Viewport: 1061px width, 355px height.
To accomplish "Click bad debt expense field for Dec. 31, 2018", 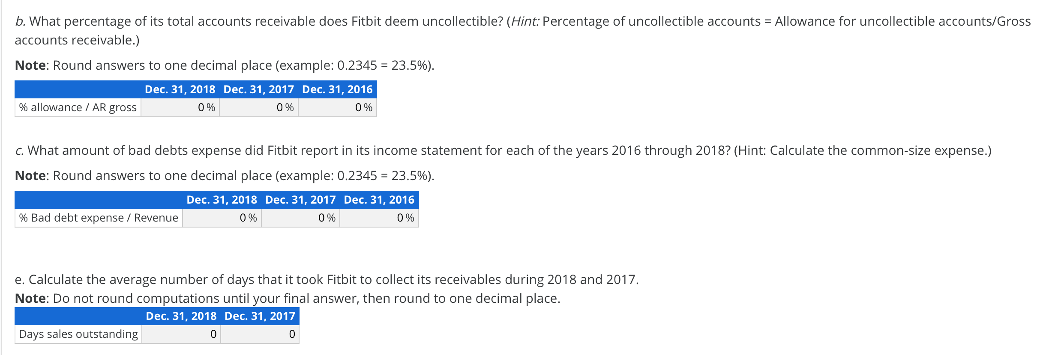I will (222, 218).
